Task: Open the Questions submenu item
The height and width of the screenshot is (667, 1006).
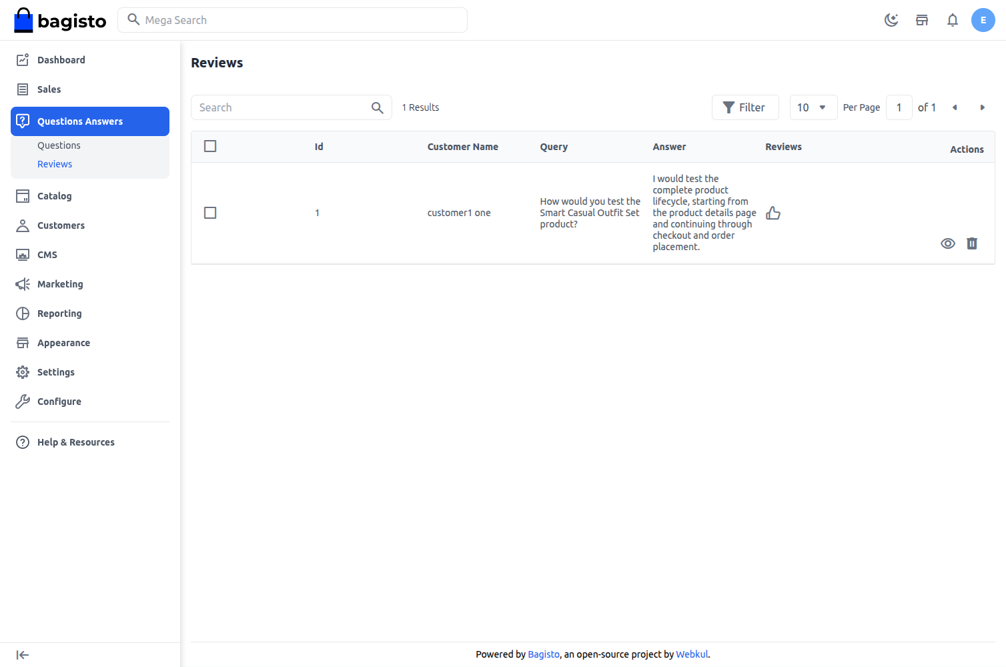Action: (59, 145)
